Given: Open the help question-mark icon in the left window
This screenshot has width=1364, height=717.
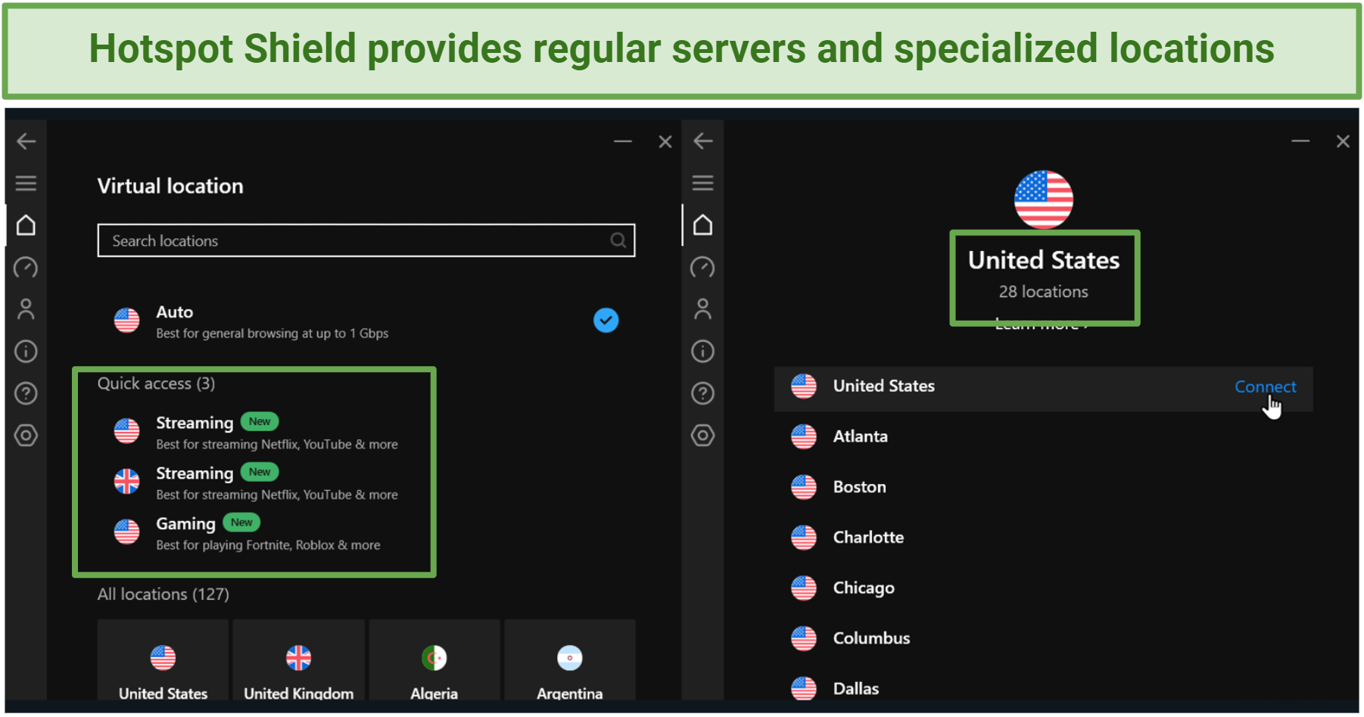Looking at the screenshot, I should [26, 393].
